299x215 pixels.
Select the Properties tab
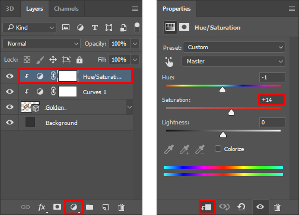point(177,9)
